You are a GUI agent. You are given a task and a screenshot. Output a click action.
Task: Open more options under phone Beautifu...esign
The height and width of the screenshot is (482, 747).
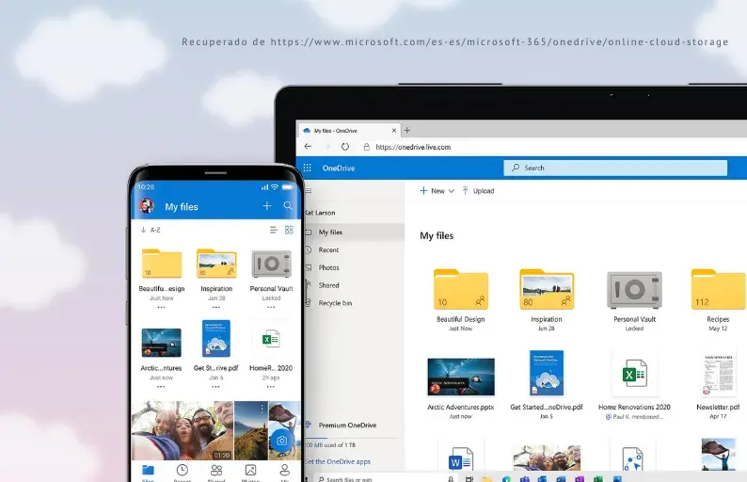(162, 308)
